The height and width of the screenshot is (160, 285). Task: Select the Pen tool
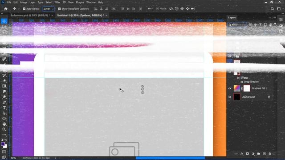pyautogui.click(x=4, y=103)
